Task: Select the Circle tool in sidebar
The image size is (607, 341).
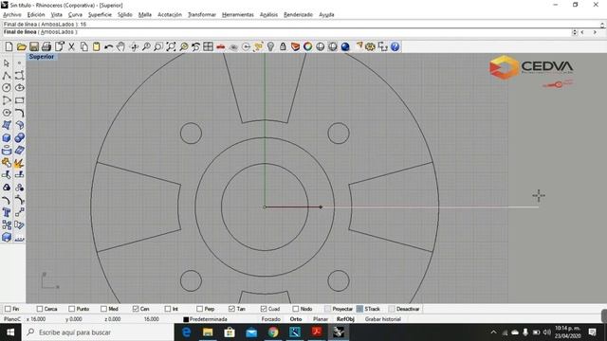Action: (7, 88)
